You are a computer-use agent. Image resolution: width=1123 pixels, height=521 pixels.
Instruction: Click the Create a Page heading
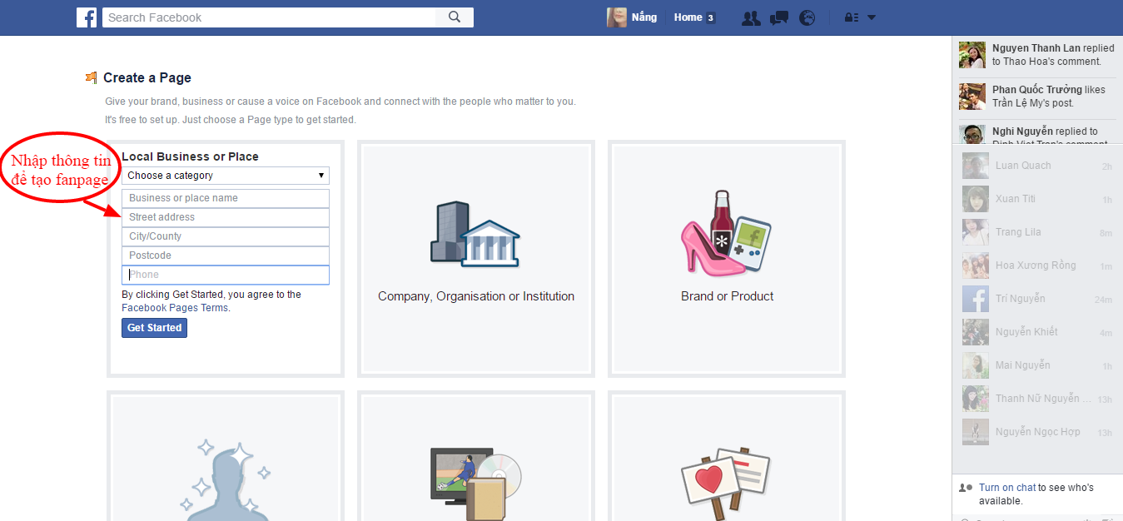pyautogui.click(x=147, y=78)
